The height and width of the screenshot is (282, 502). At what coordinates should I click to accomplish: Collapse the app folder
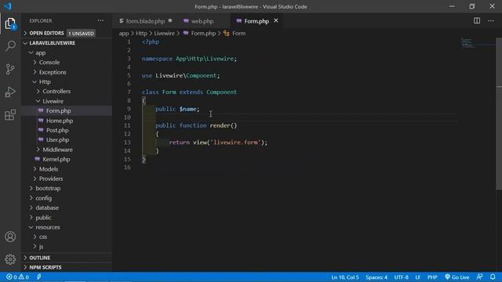coord(40,52)
